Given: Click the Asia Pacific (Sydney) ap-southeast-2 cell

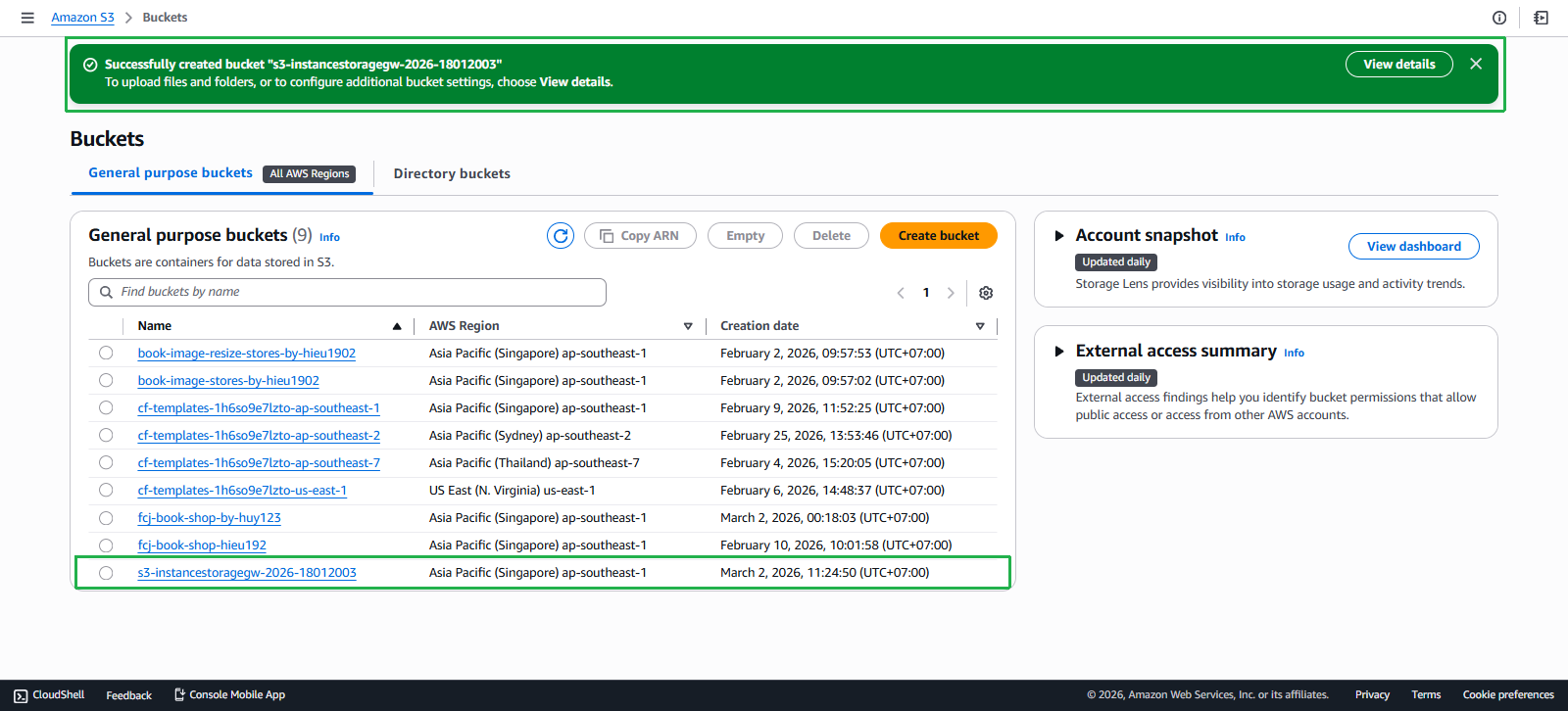Looking at the screenshot, I should point(530,436).
